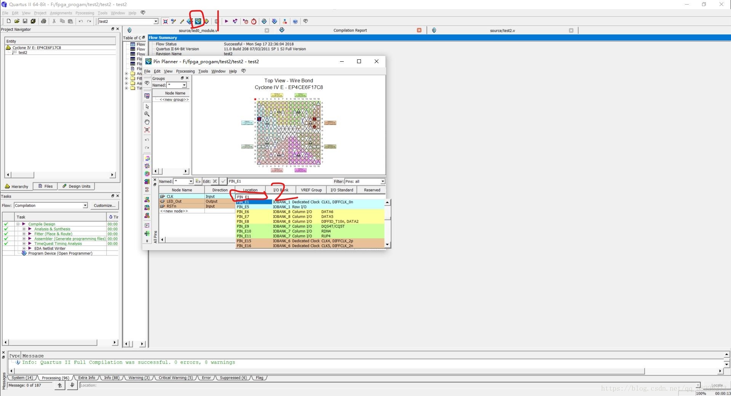The image size is (731, 396).
Task: Collapse the Compile Design task tree
Action: tap(18, 224)
